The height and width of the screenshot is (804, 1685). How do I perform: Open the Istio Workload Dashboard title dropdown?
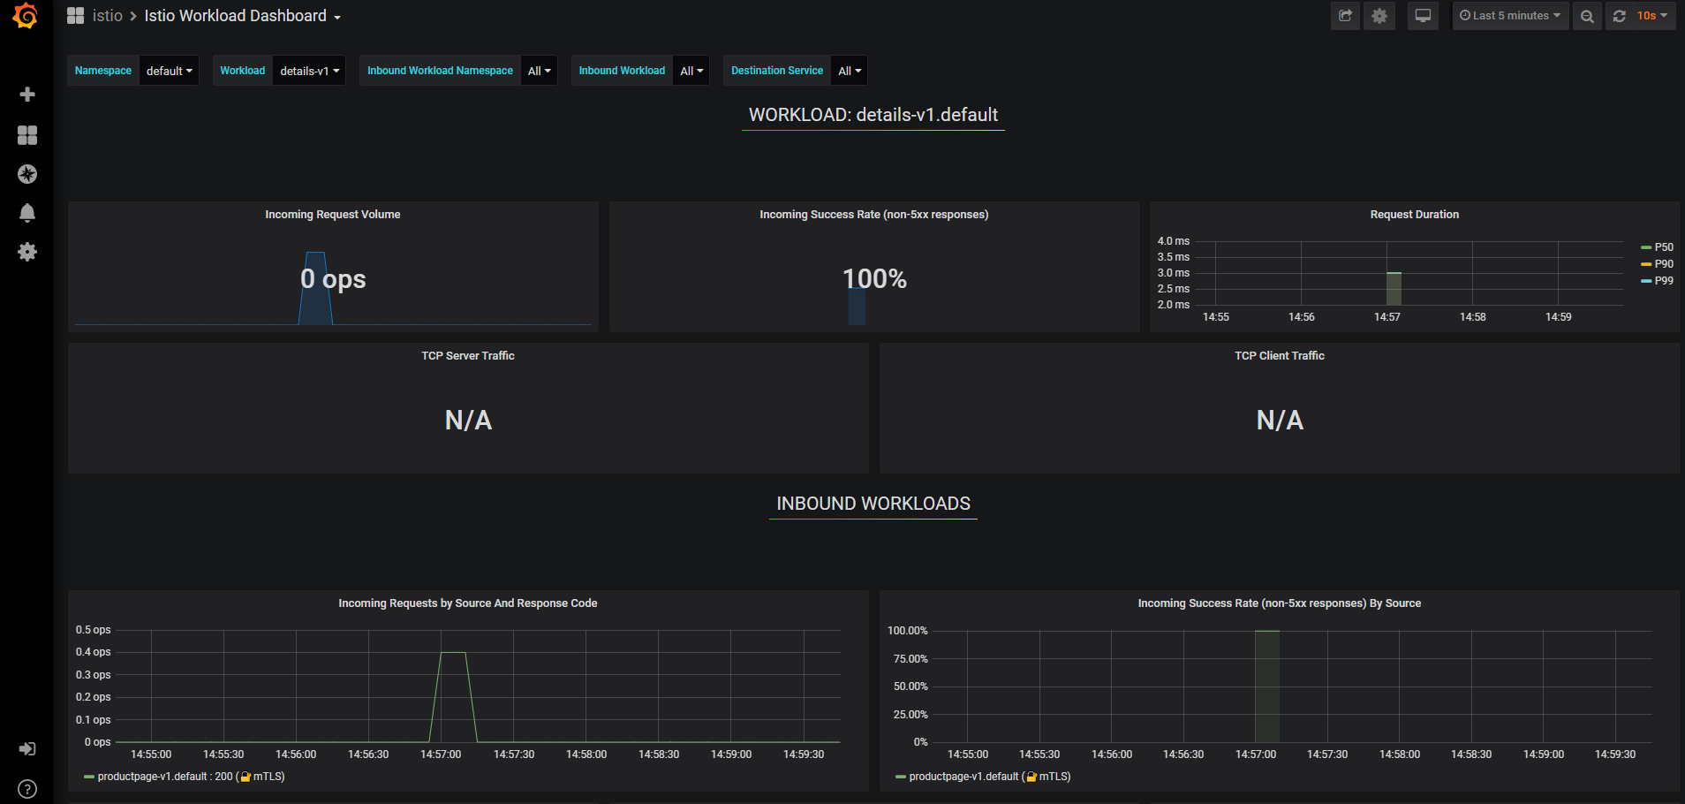pos(243,16)
